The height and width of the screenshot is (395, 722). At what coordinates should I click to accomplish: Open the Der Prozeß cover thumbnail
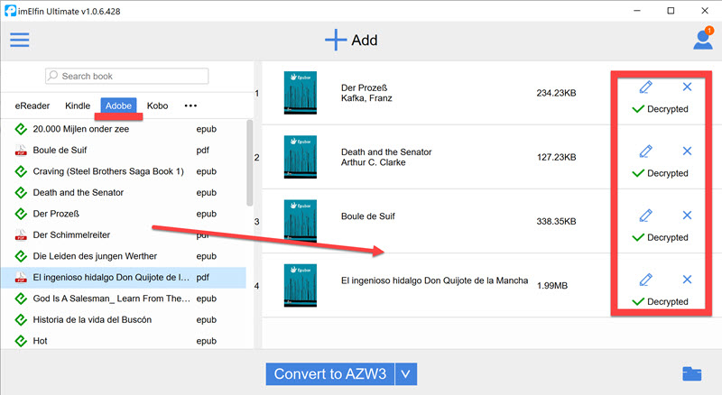(x=301, y=93)
